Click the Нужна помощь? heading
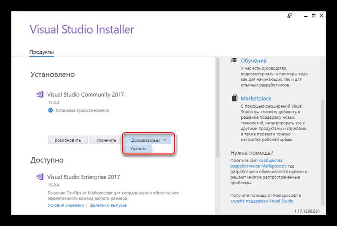The image size is (337, 226). pyautogui.click(x=252, y=153)
